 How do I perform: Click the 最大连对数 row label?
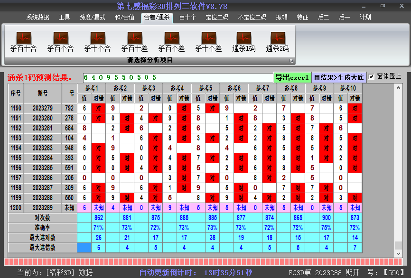click(x=42, y=238)
